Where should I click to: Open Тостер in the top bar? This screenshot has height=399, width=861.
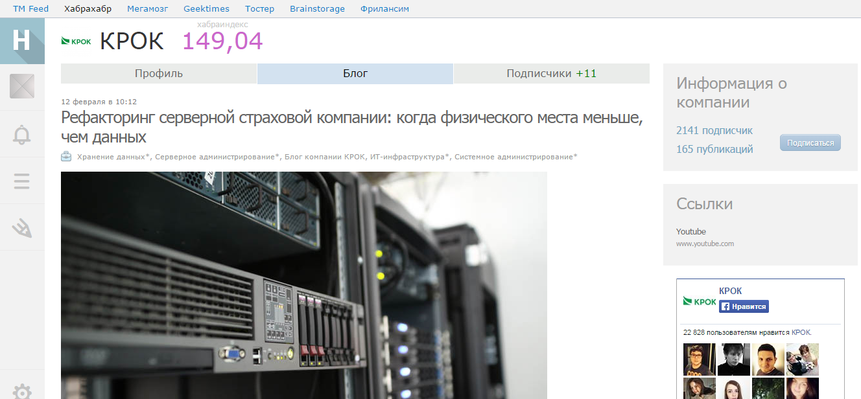pos(259,8)
